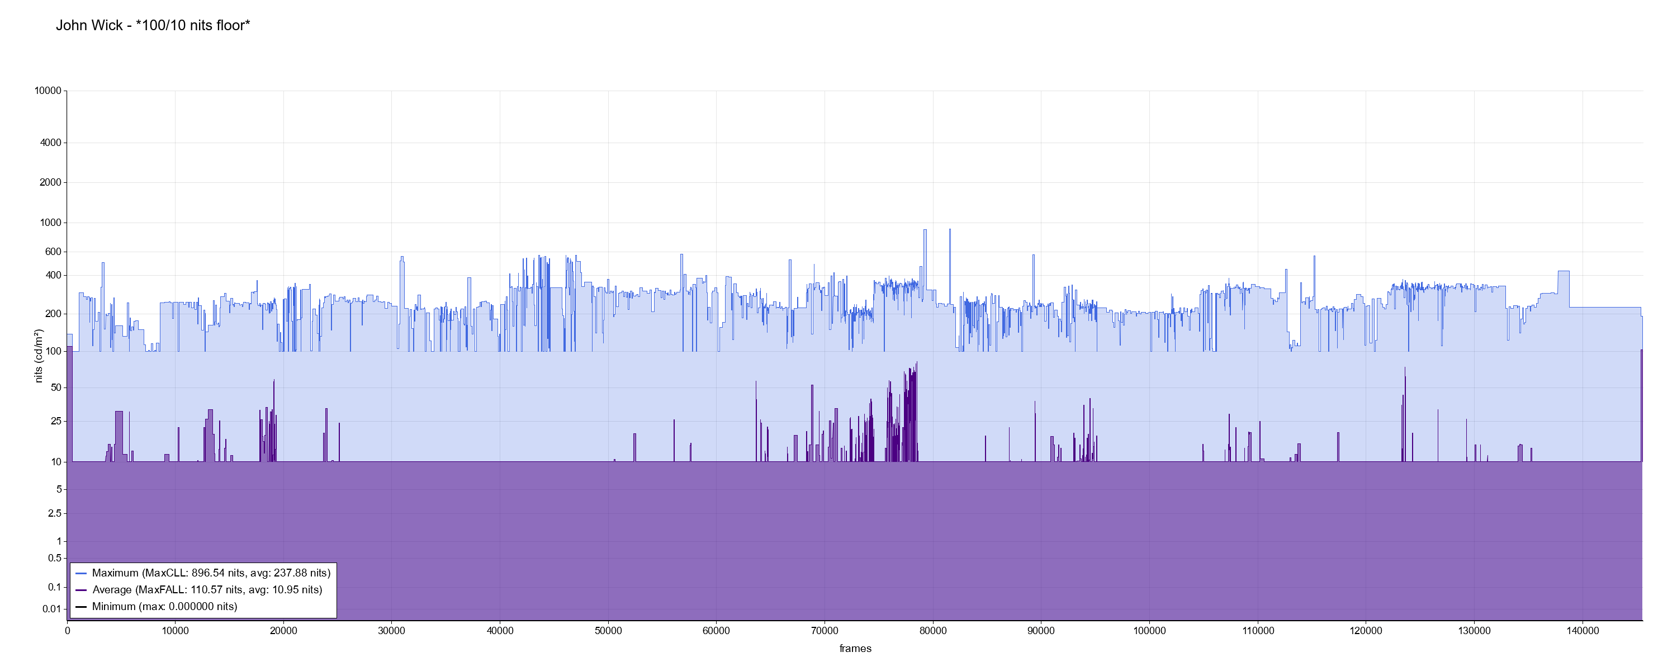Click the frames-axis tick label "140000"
Viewport: 1677px width, 671px height.
click(1583, 631)
